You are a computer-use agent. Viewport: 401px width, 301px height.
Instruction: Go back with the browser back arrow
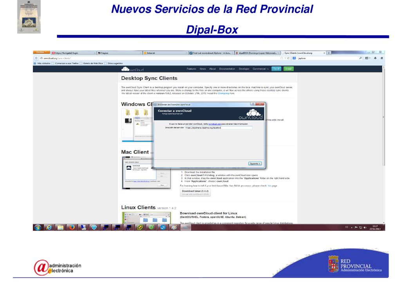[x=36, y=58]
